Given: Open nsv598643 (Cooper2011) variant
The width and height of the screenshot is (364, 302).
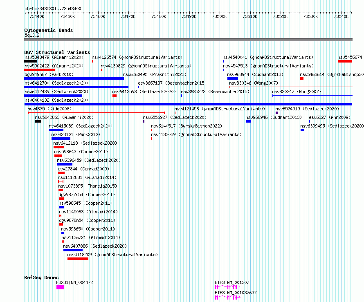Looking at the screenshot, I should pos(81,152).
